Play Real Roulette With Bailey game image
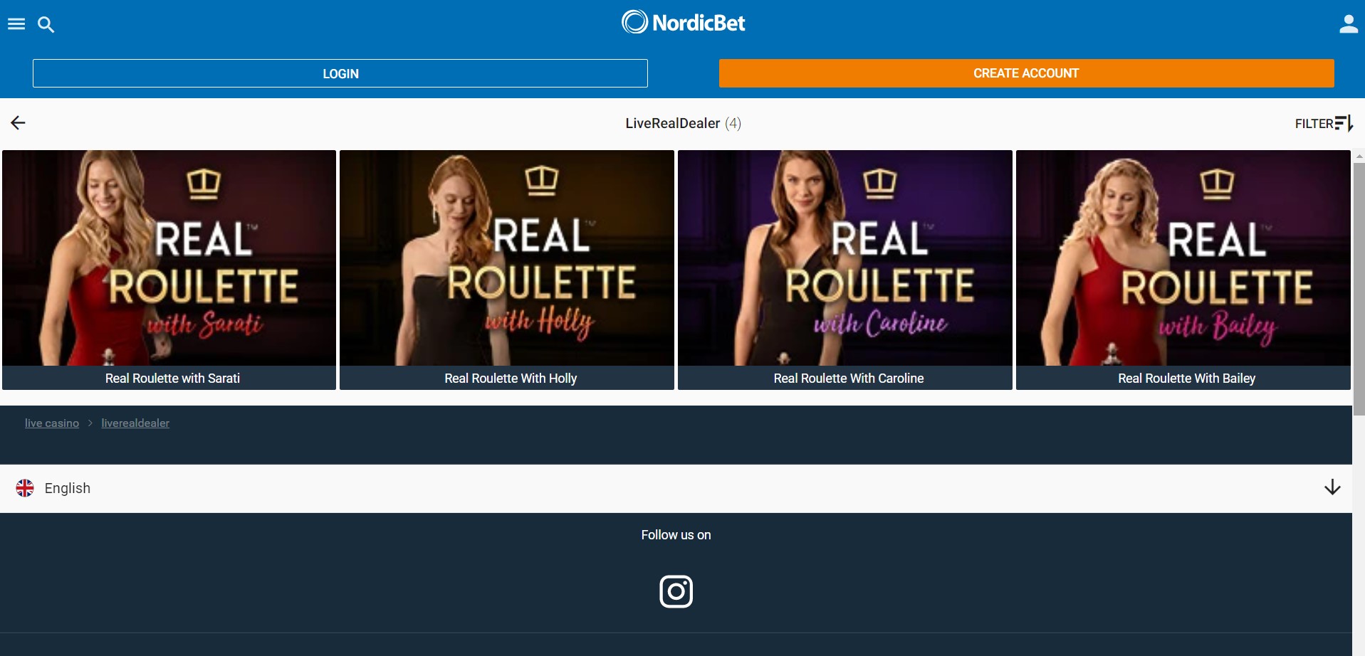 tap(1183, 258)
